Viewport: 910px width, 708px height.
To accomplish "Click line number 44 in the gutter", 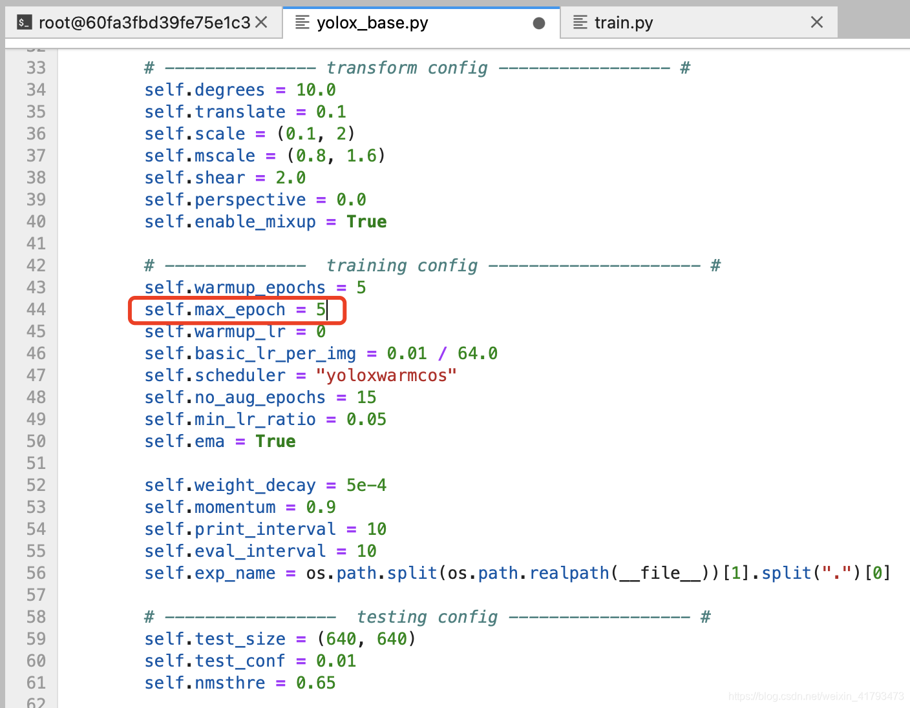I will point(36,309).
